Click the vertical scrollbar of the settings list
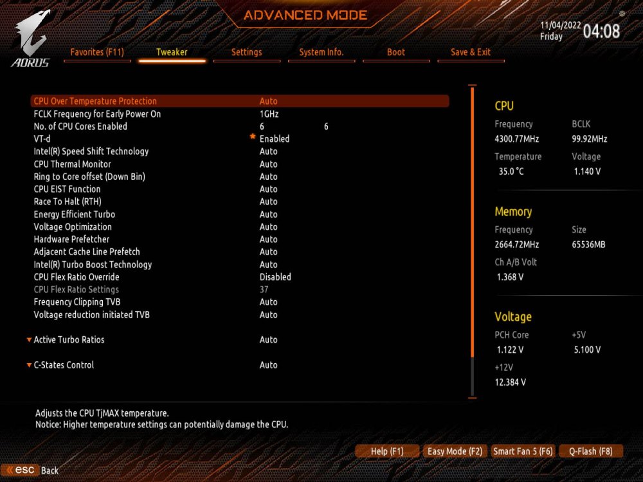Screen dimensions: 643x482 473,242
